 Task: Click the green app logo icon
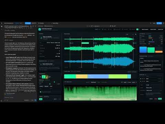pyautogui.click(x=40, y=29)
